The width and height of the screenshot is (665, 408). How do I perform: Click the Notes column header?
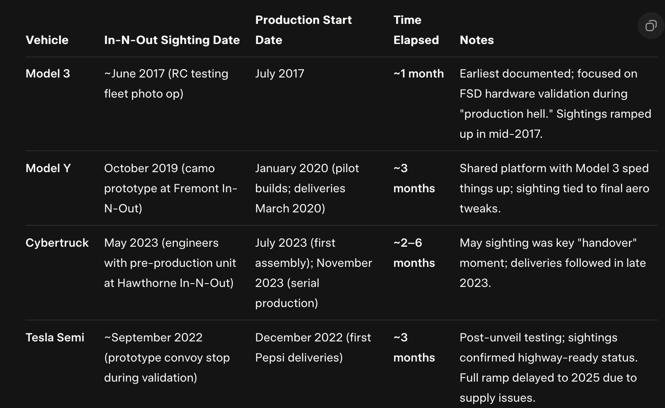tap(477, 40)
